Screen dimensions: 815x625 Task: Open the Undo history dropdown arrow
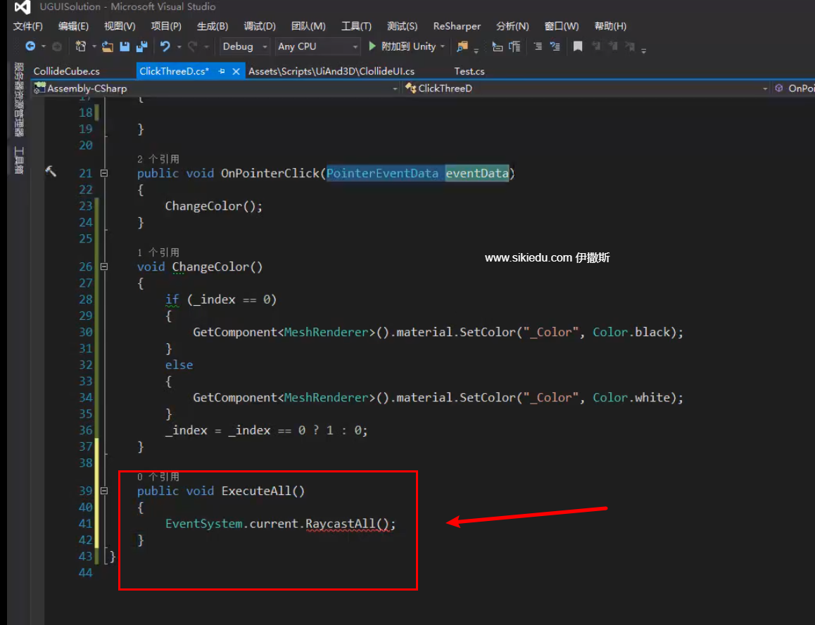coord(179,46)
